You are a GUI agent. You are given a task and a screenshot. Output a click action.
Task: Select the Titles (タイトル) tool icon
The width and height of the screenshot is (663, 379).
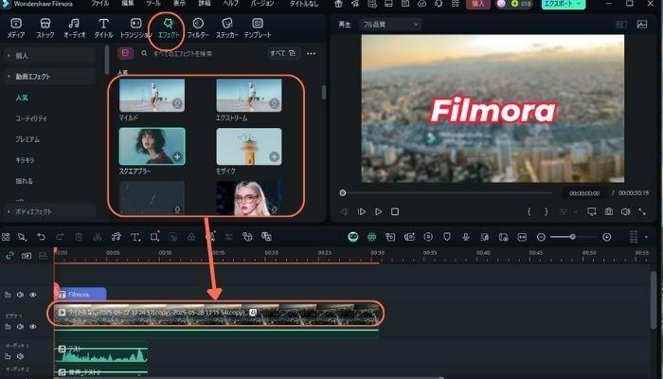[105, 26]
